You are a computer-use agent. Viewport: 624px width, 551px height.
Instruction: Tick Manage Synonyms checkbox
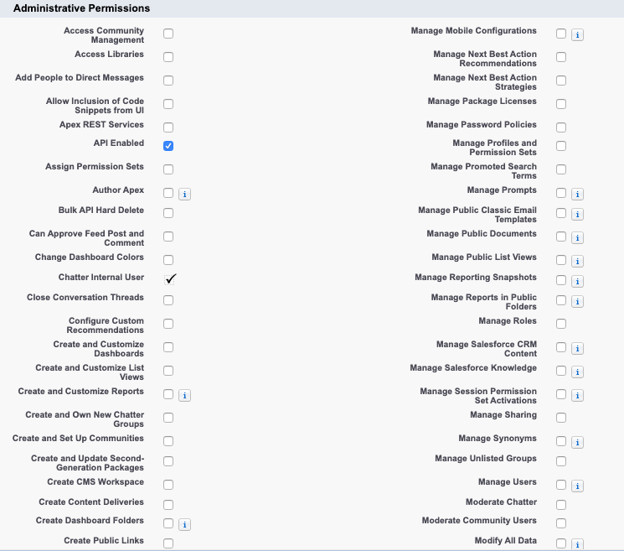pos(561,441)
